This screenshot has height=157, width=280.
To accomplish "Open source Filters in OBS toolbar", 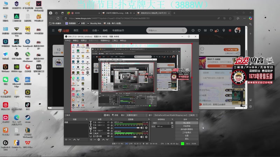I will (x=115, y=115).
